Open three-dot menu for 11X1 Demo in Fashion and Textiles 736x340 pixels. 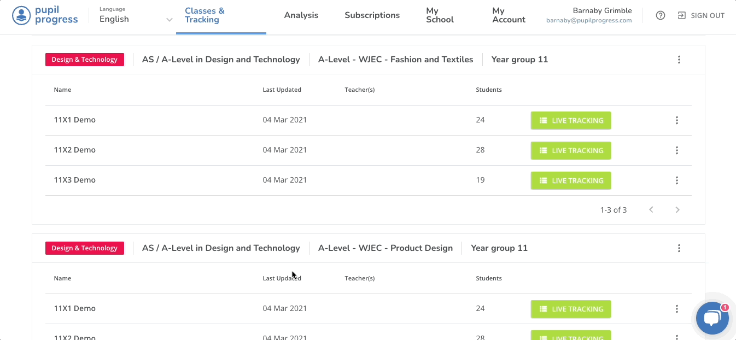[x=676, y=120]
